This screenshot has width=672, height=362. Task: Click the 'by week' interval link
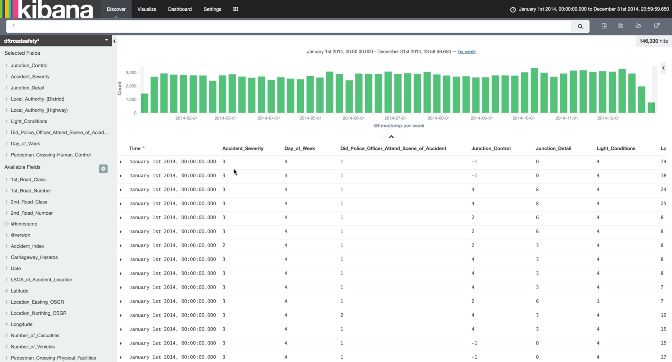(x=466, y=52)
